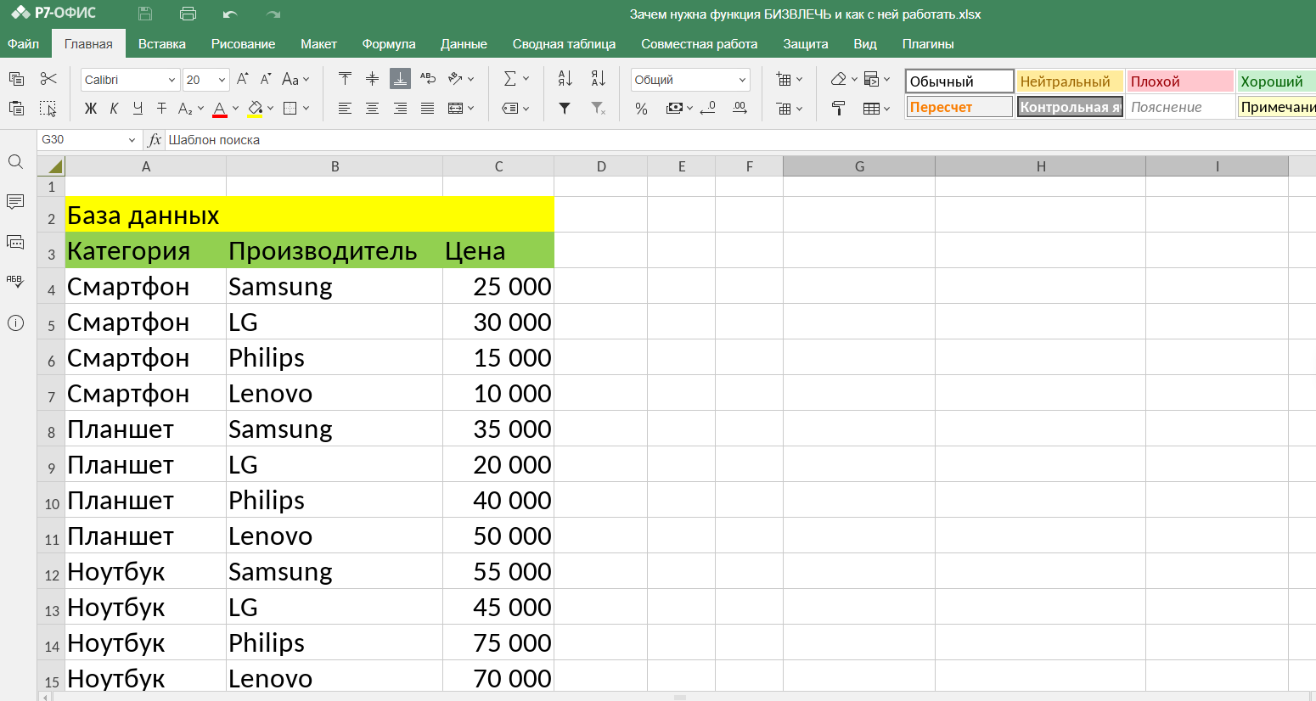This screenshot has width=1316, height=701.
Task: Switch to the Данные tab
Action: coord(464,43)
